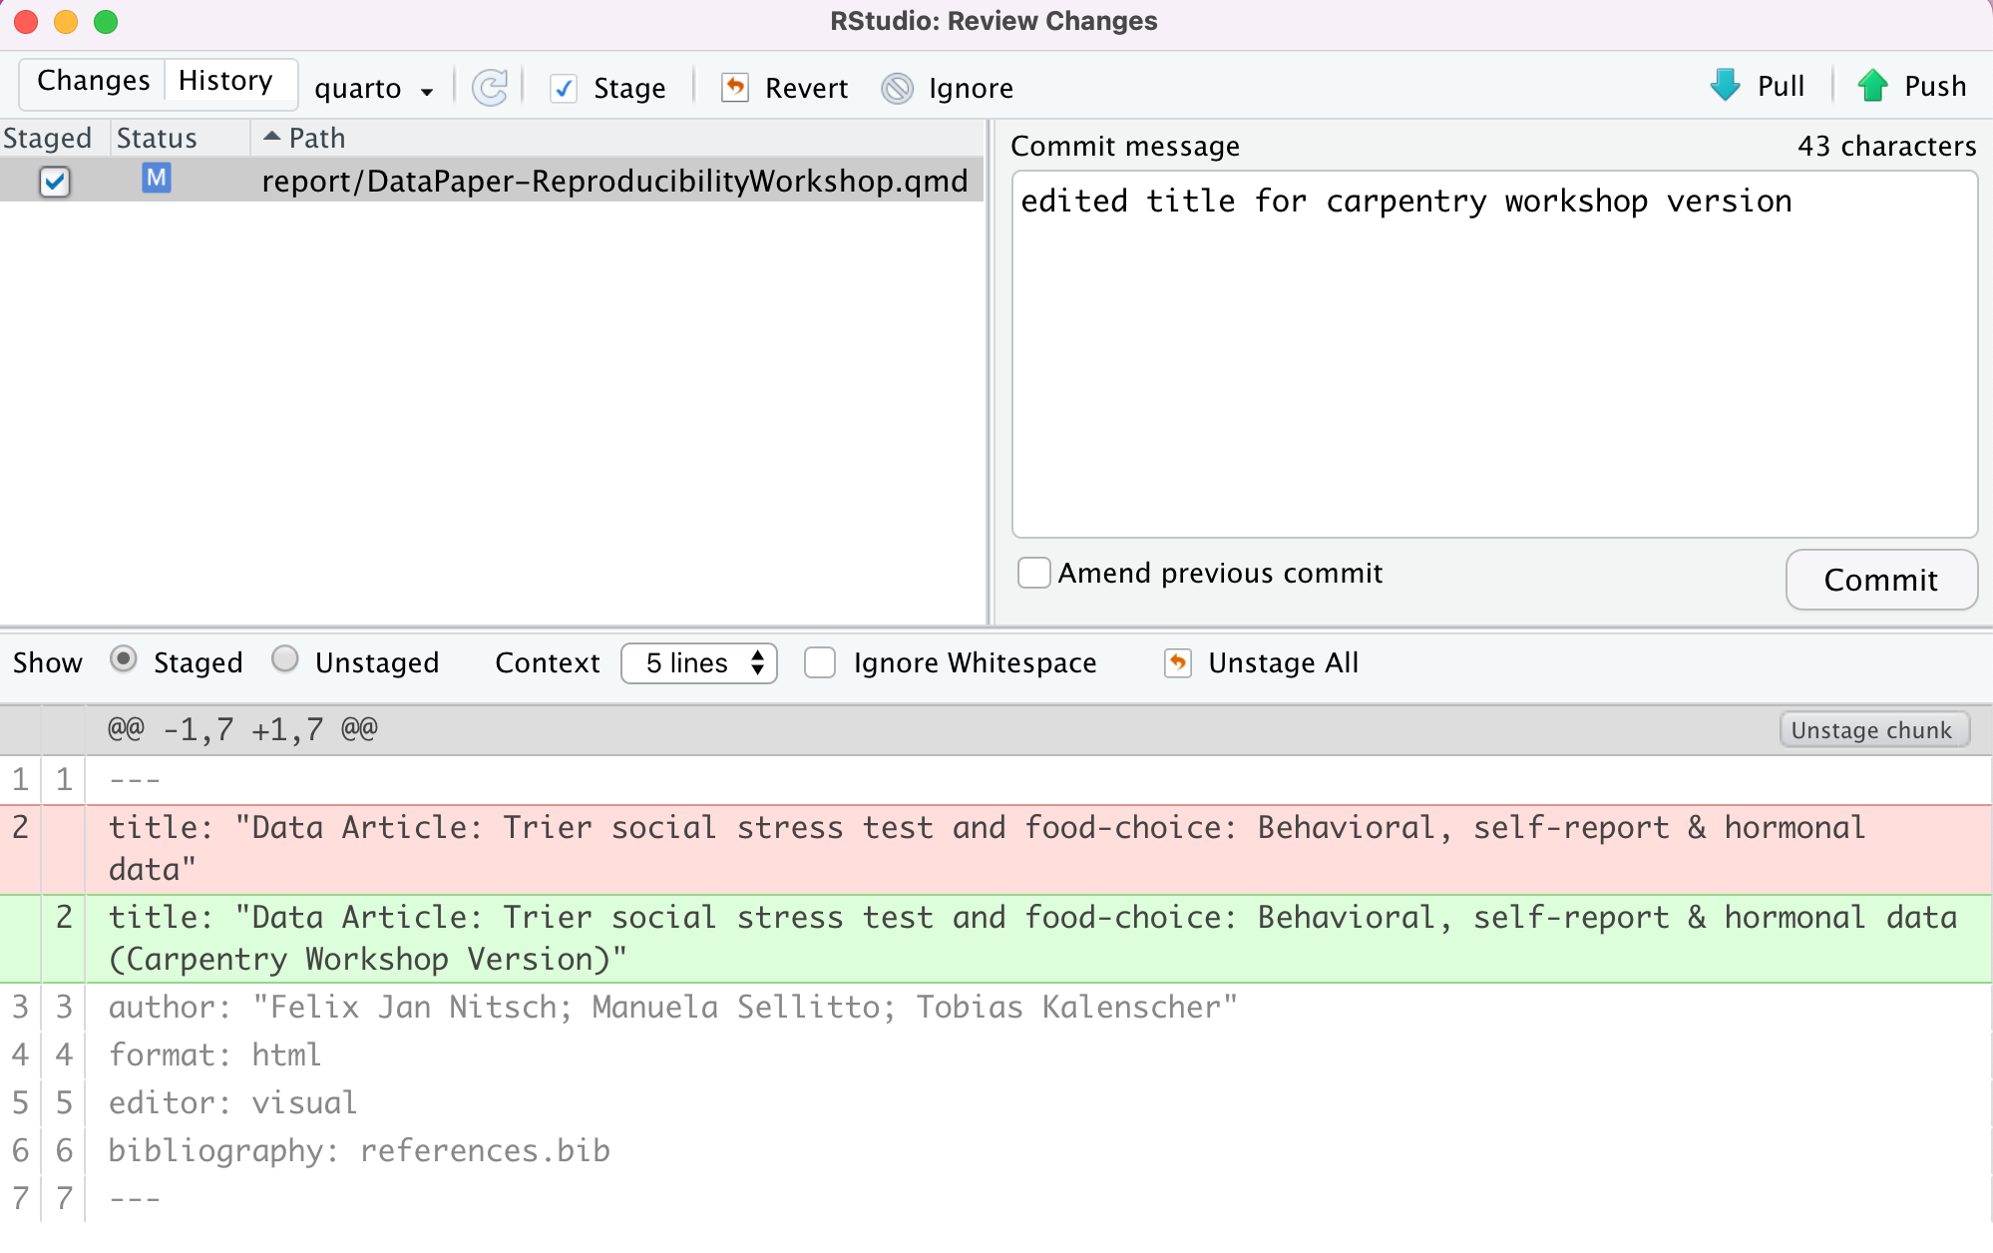Click the Commit button
Screen dimensions: 1993x1253
1881,580
